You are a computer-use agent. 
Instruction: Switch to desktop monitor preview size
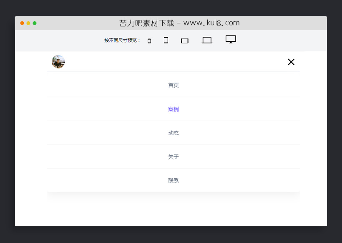pos(231,40)
